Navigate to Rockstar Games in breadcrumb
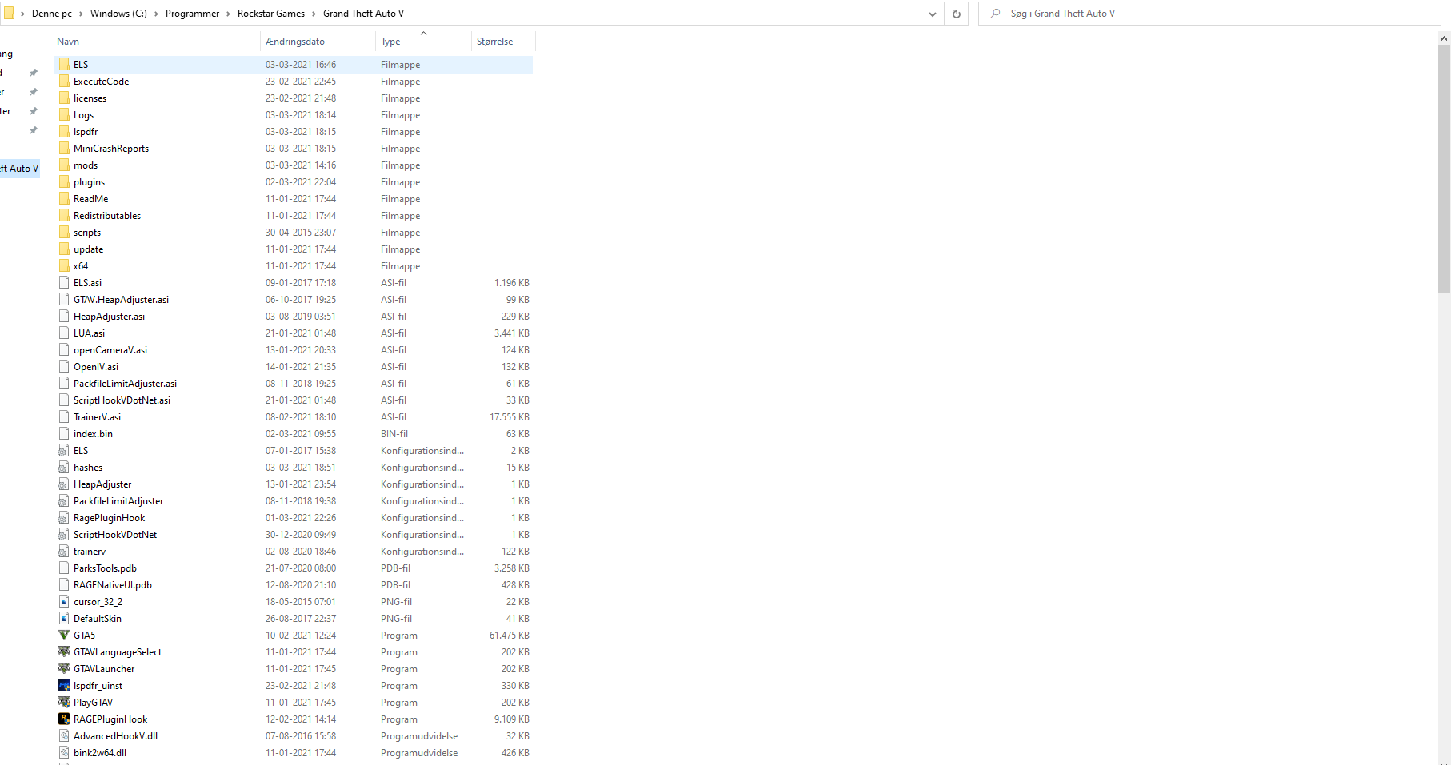 (x=271, y=14)
